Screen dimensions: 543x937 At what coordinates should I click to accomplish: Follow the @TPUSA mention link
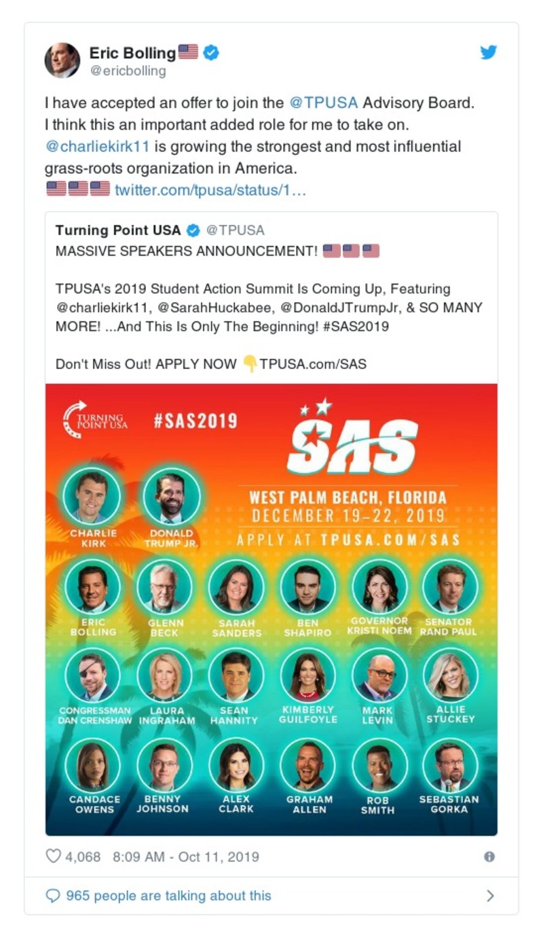(323, 103)
